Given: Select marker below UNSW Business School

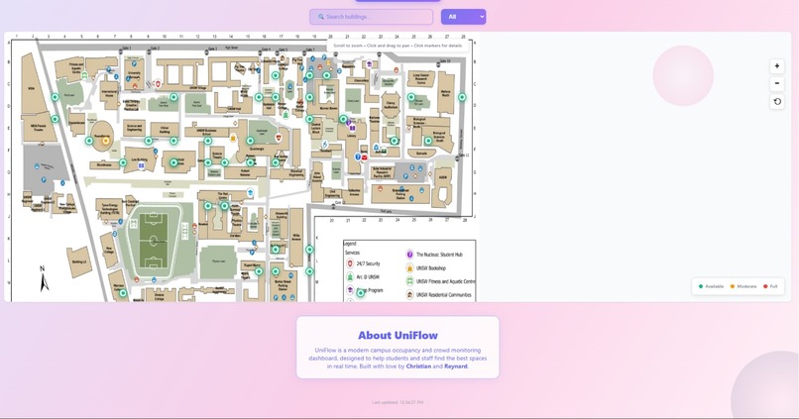Looking at the screenshot, I should (x=208, y=141).
